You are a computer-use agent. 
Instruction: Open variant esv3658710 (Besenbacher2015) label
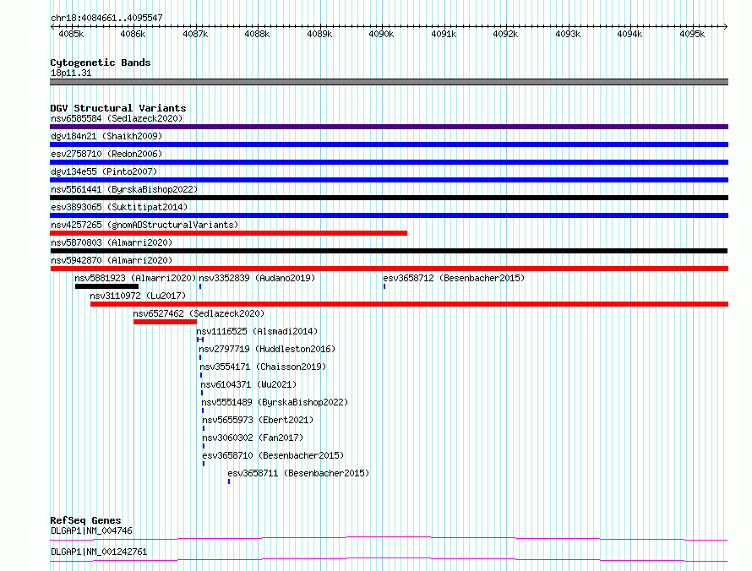click(274, 455)
